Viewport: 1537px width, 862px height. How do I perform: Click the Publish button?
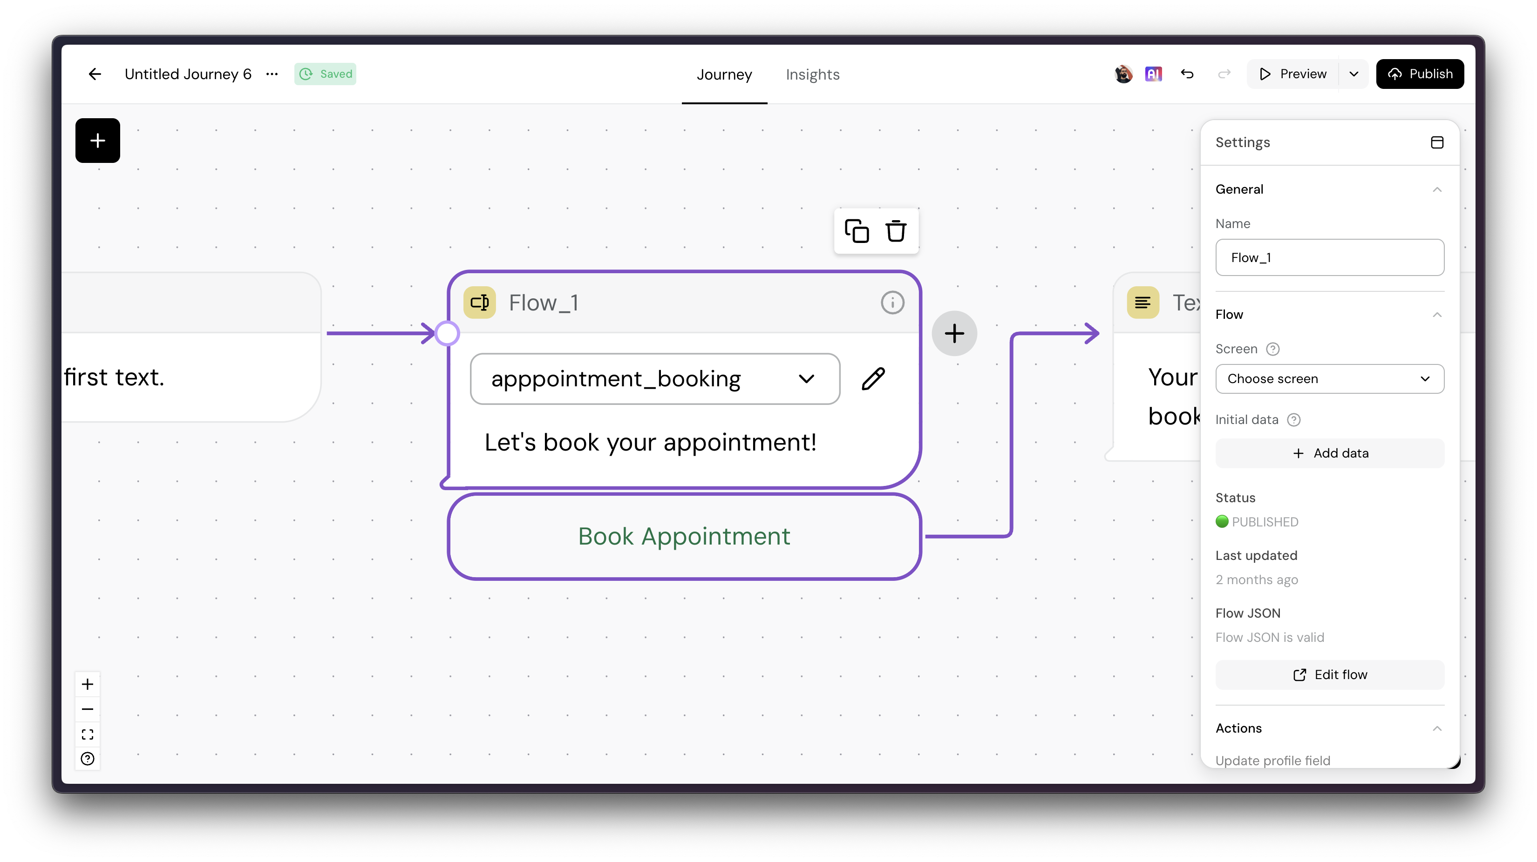point(1420,74)
